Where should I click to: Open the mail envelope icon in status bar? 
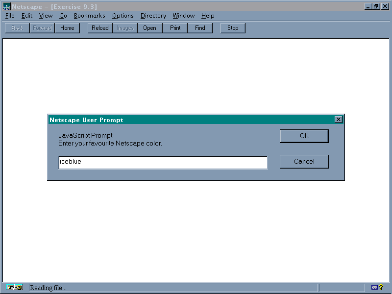374,288
